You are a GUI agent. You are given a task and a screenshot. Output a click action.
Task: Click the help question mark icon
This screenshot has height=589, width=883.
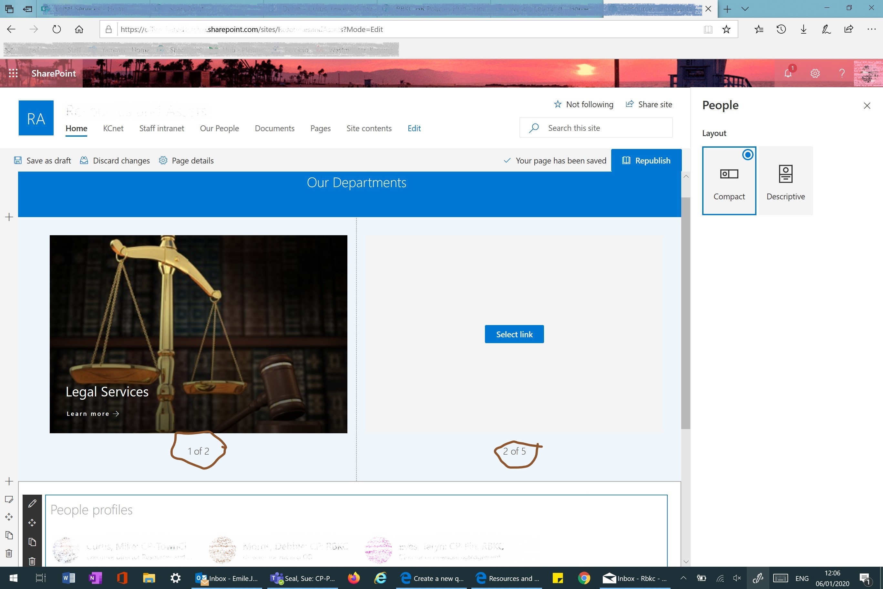[842, 73]
